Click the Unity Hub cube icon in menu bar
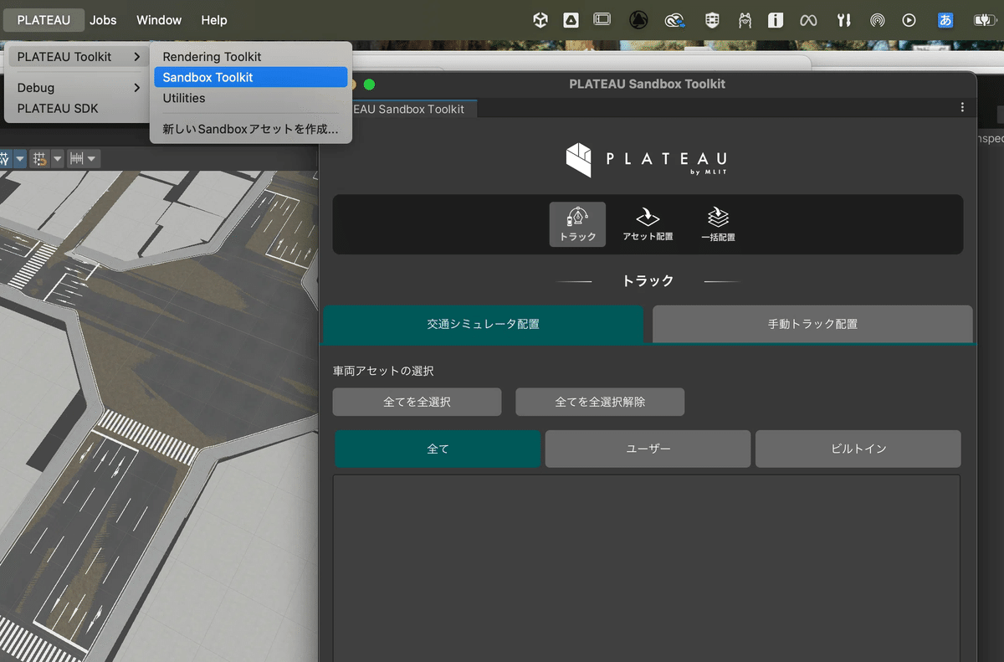1004x662 pixels. click(x=540, y=20)
